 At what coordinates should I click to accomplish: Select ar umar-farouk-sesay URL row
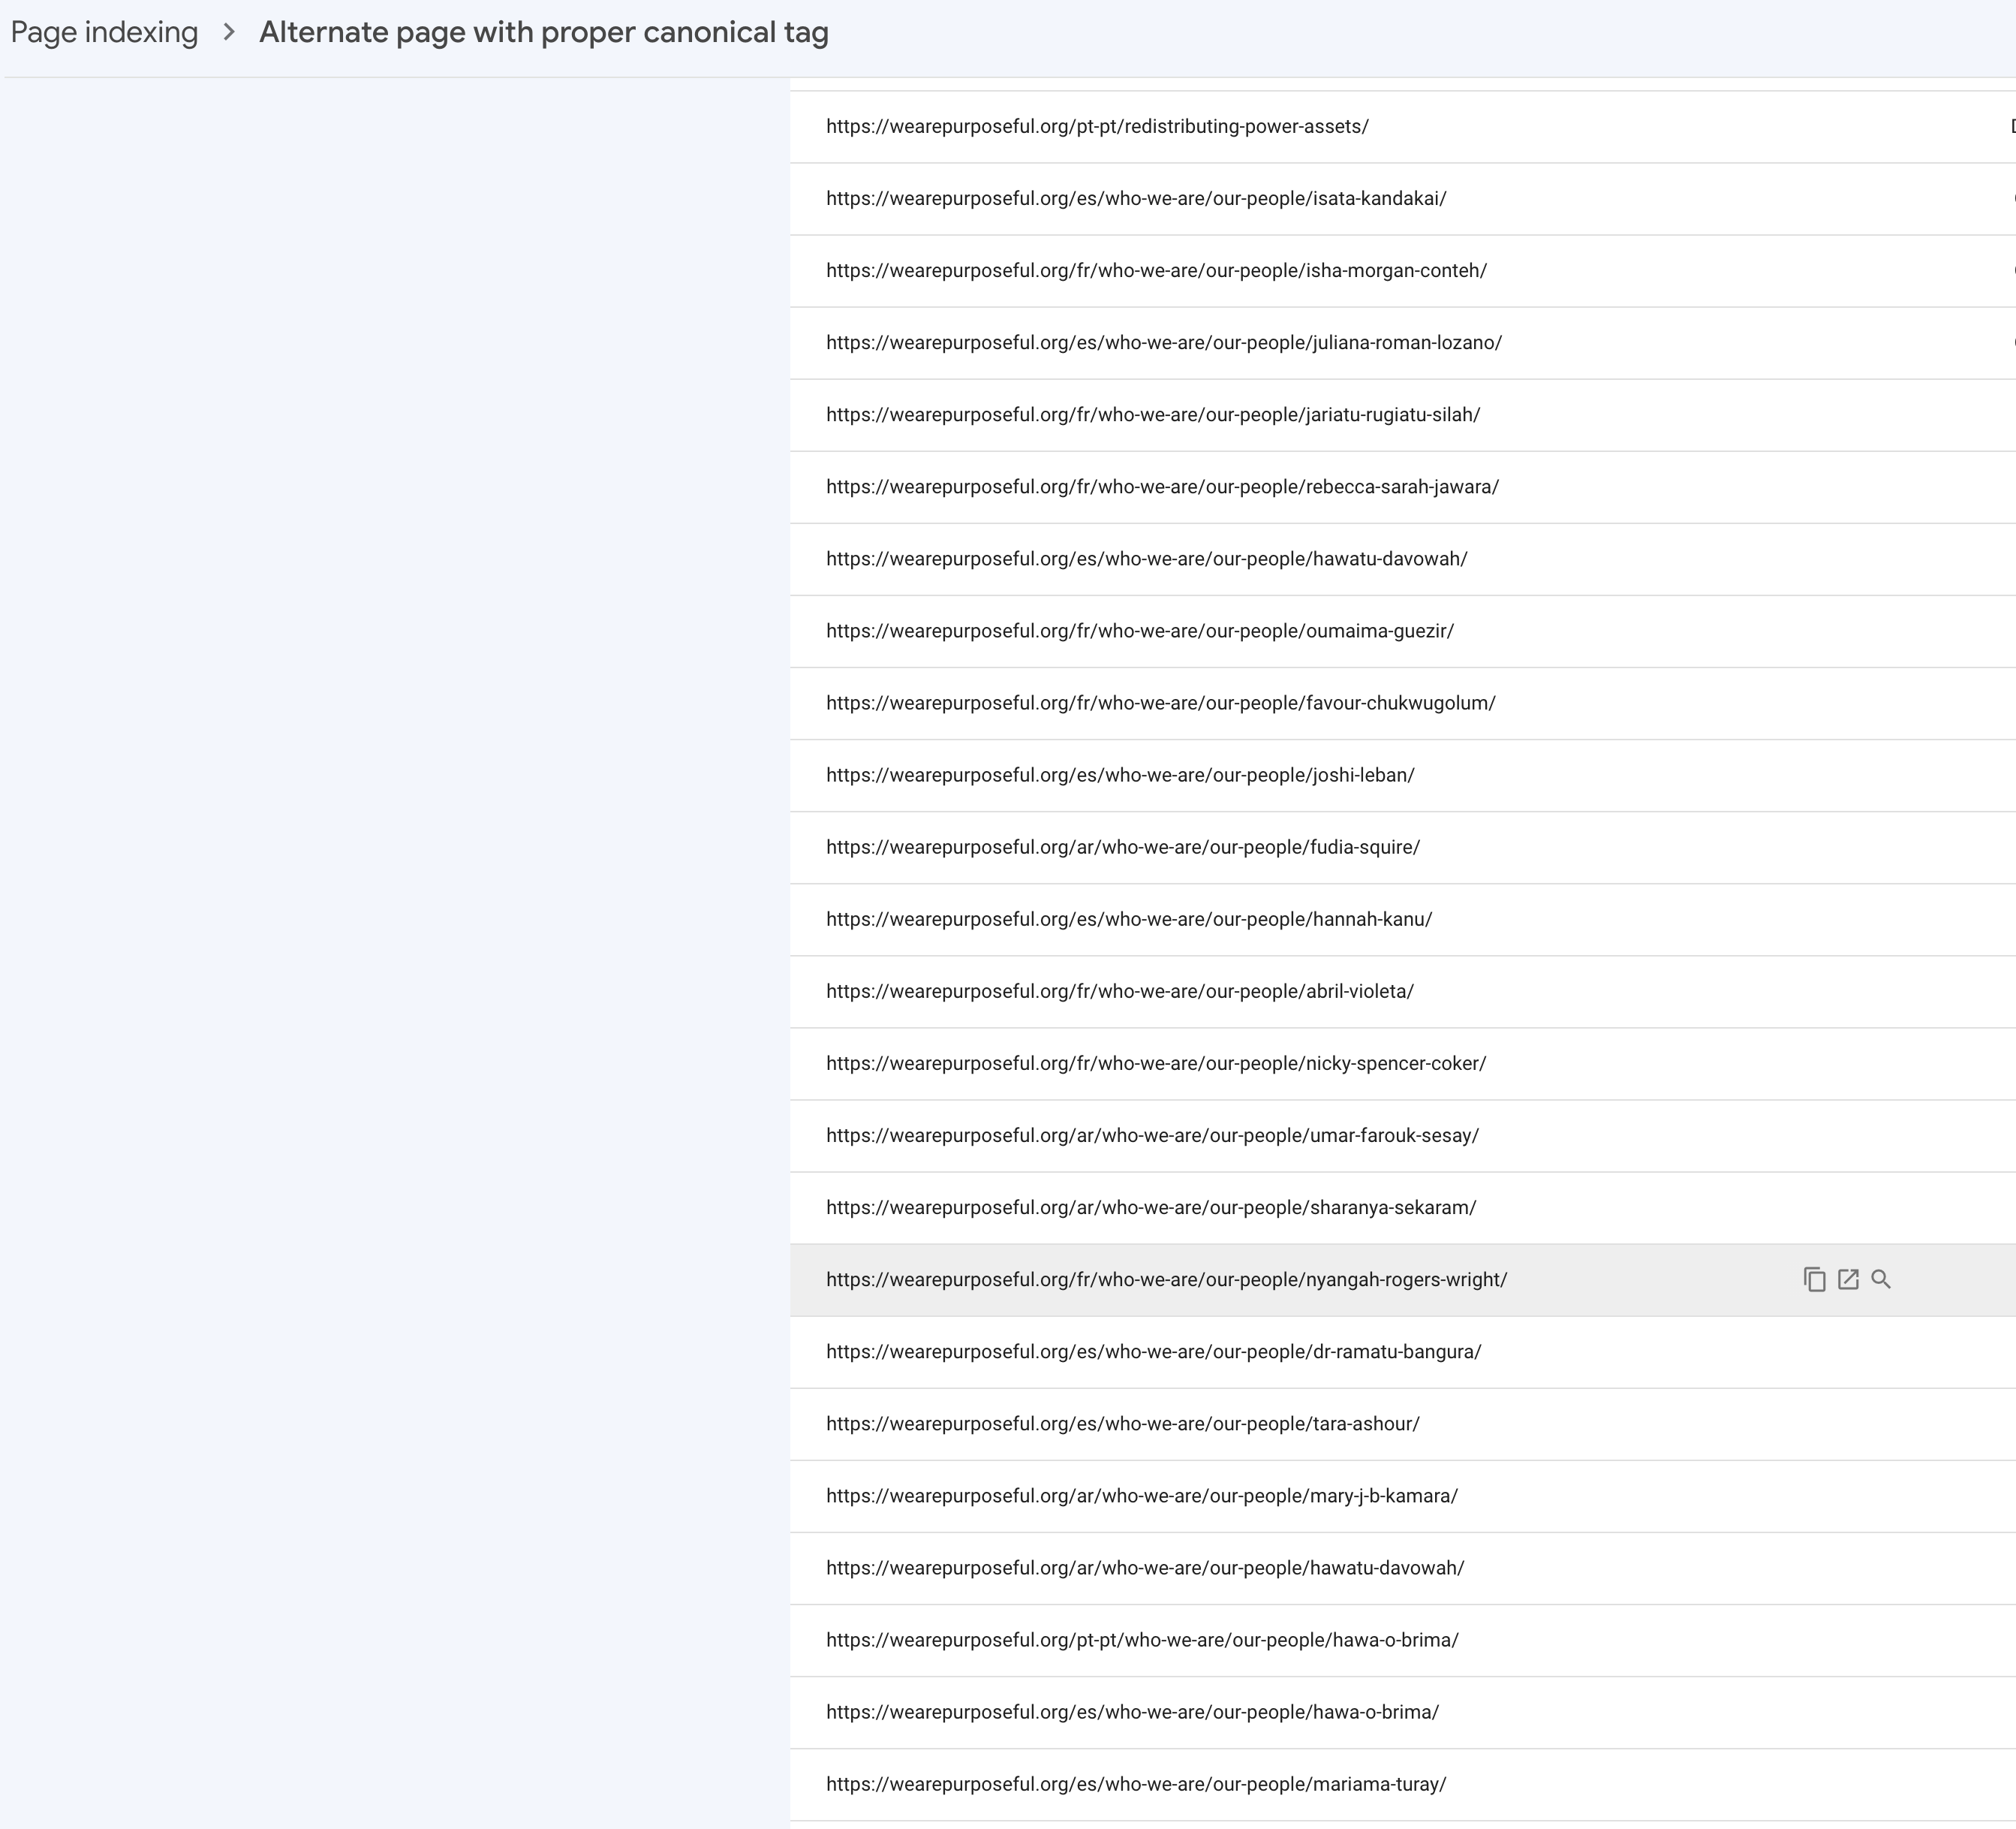click(1403, 1136)
